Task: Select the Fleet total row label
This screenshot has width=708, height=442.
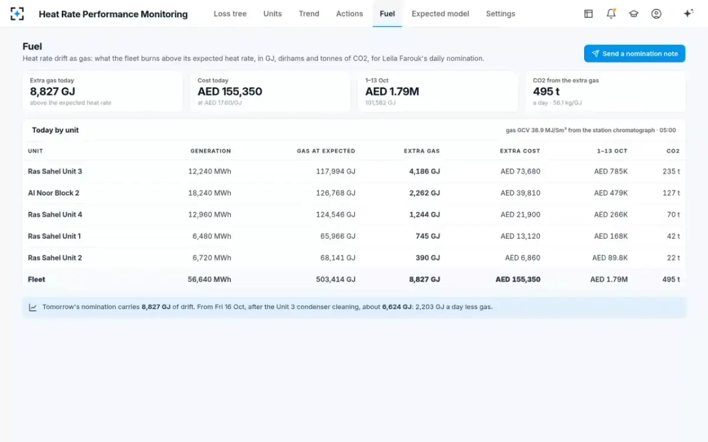Action: tap(37, 279)
